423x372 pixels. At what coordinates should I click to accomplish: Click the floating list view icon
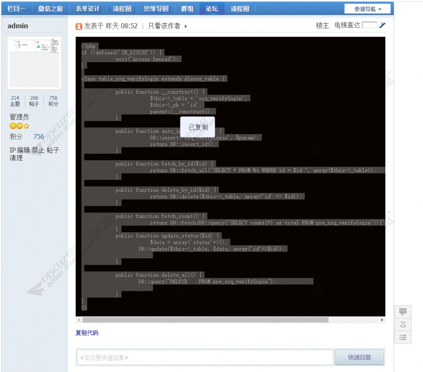[403, 337]
